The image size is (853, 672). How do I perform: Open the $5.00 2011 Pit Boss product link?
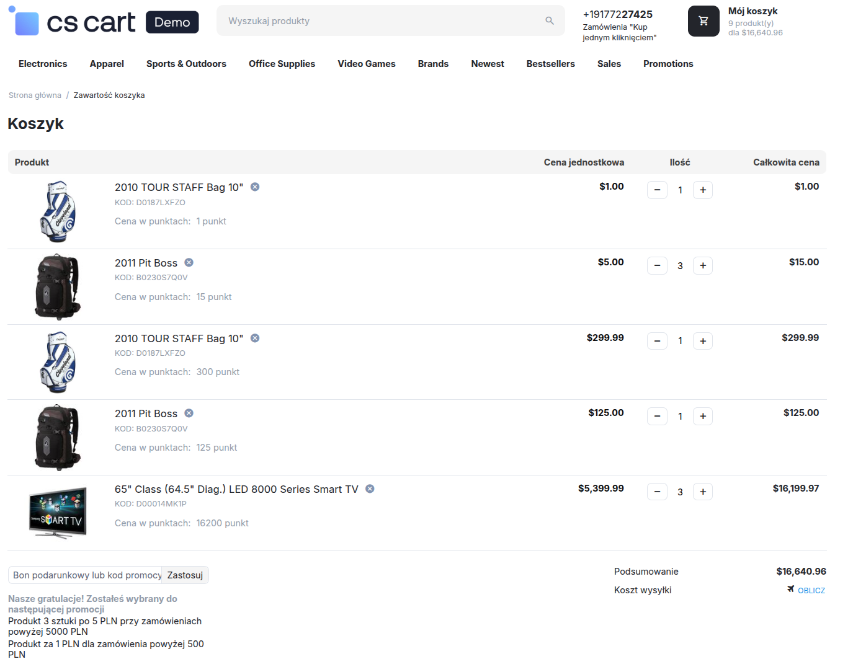146,263
